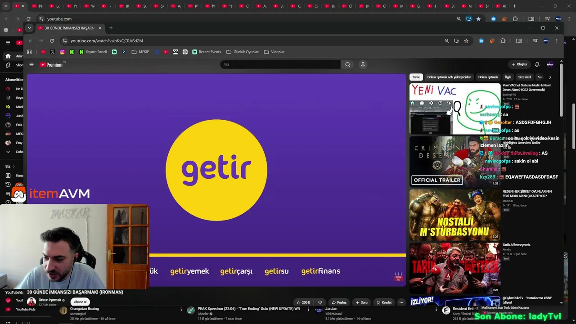Screen dimensions: 576x324
Task: Like the video showing 200 B
Action: 303,302
